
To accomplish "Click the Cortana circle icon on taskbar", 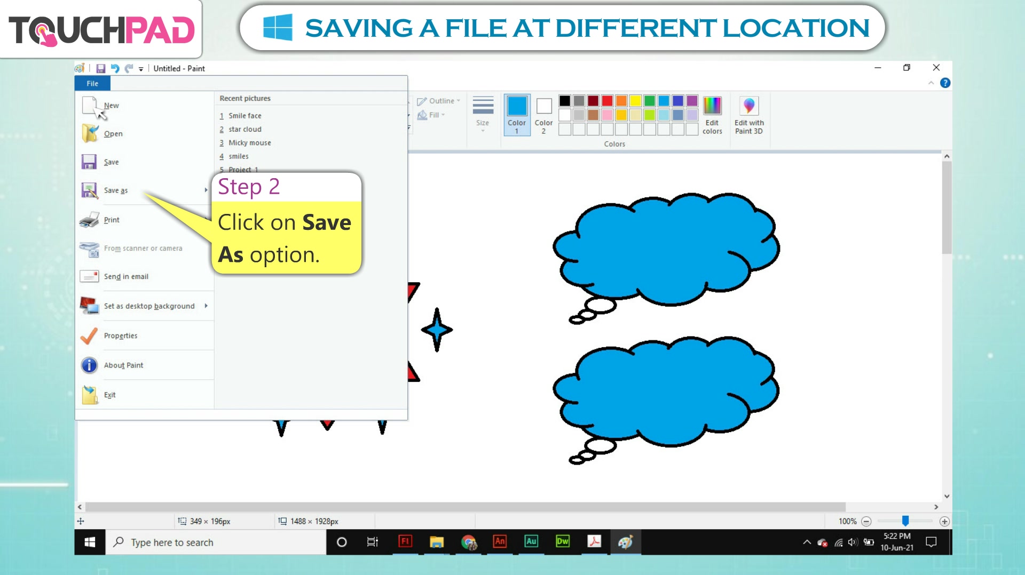I will pos(342,542).
